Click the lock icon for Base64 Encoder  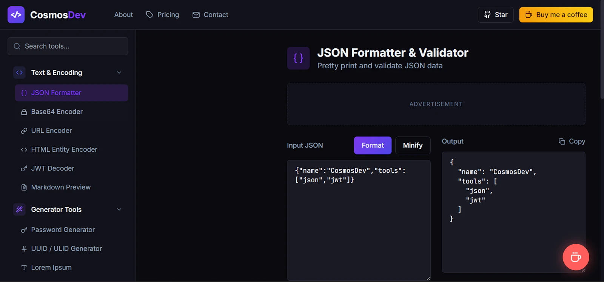pyautogui.click(x=24, y=112)
